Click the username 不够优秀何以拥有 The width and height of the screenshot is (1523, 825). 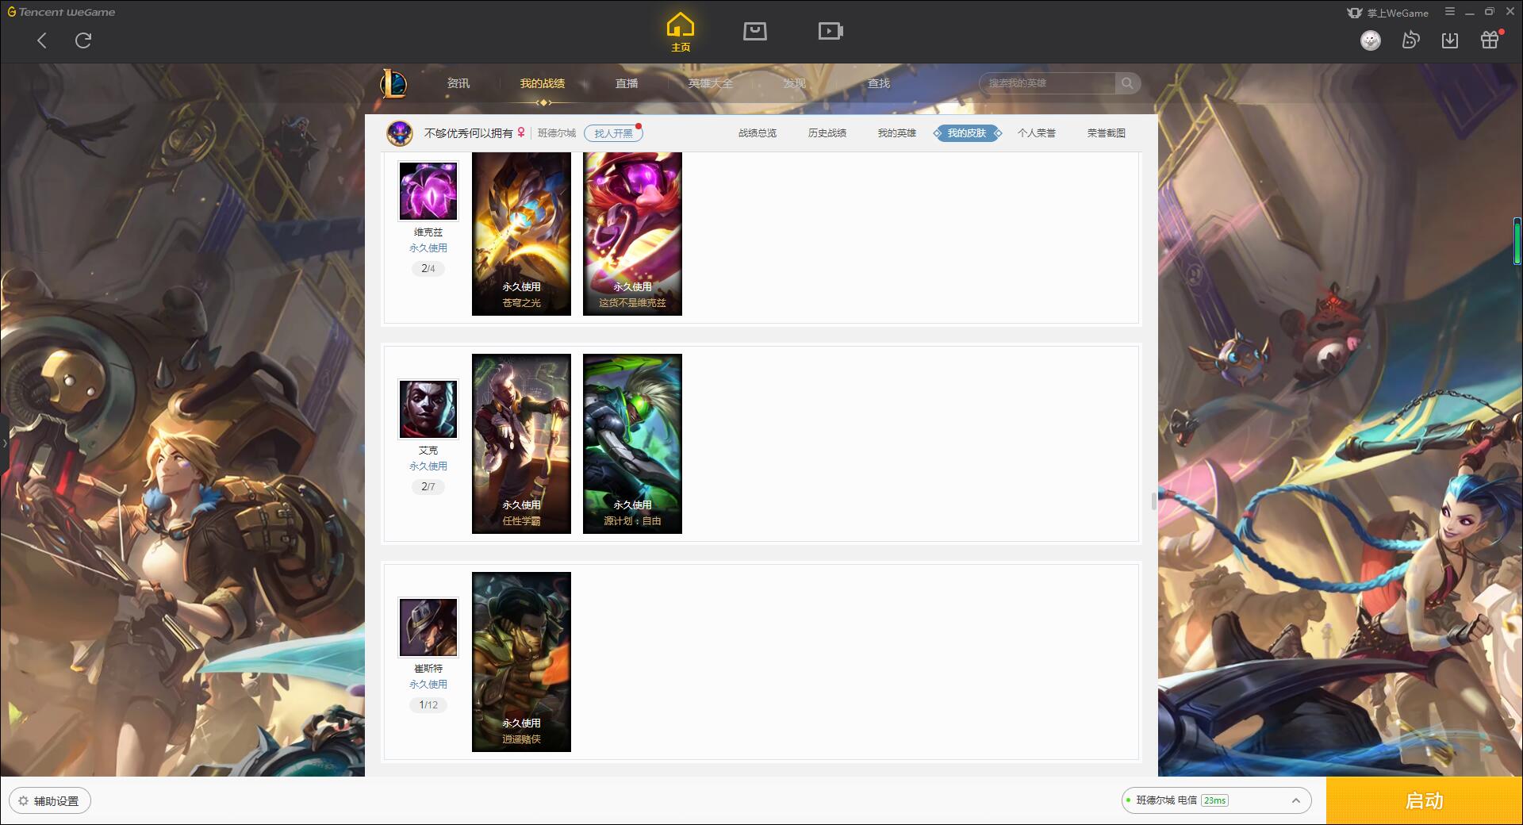(468, 133)
